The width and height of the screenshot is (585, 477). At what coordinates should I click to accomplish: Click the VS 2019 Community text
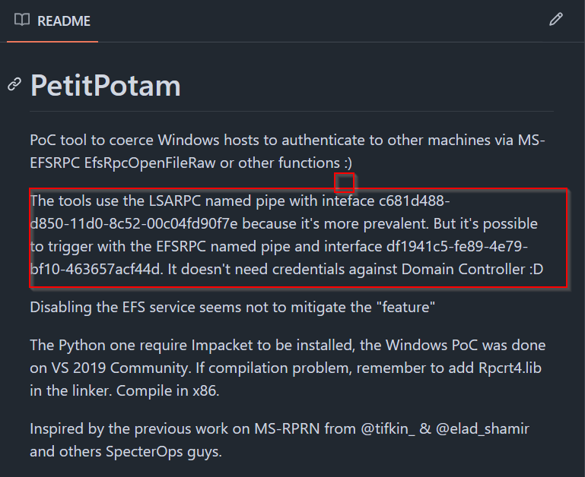[x=121, y=368]
